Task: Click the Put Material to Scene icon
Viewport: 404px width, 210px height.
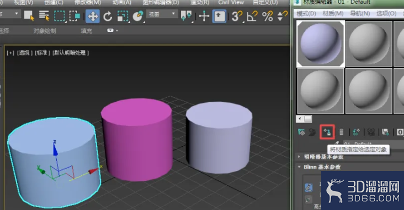Action: [312, 132]
